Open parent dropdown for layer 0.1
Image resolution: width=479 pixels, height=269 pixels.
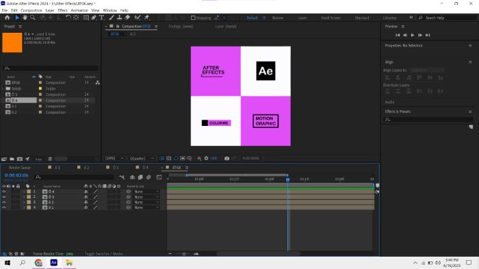tap(146, 207)
